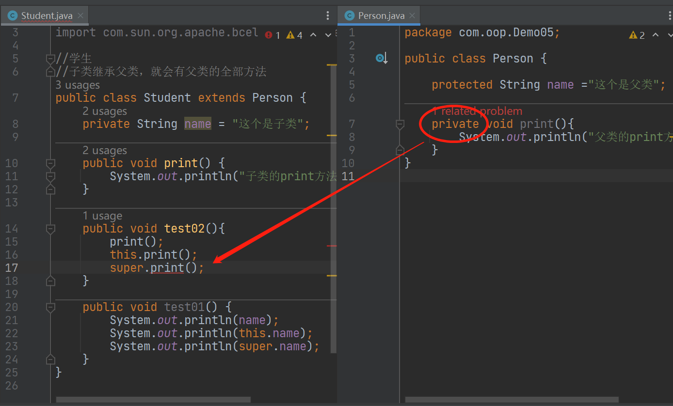673x406 pixels.
Task: Go to previous highlighted problem in Person.java
Action: pos(656,35)
